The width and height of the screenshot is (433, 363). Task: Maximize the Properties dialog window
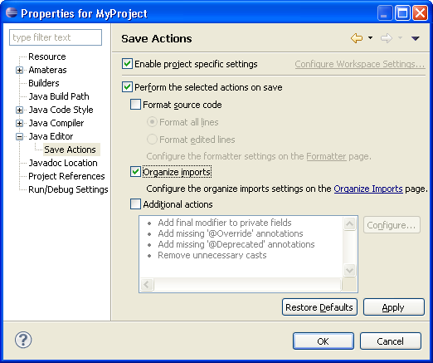(402, 13)
